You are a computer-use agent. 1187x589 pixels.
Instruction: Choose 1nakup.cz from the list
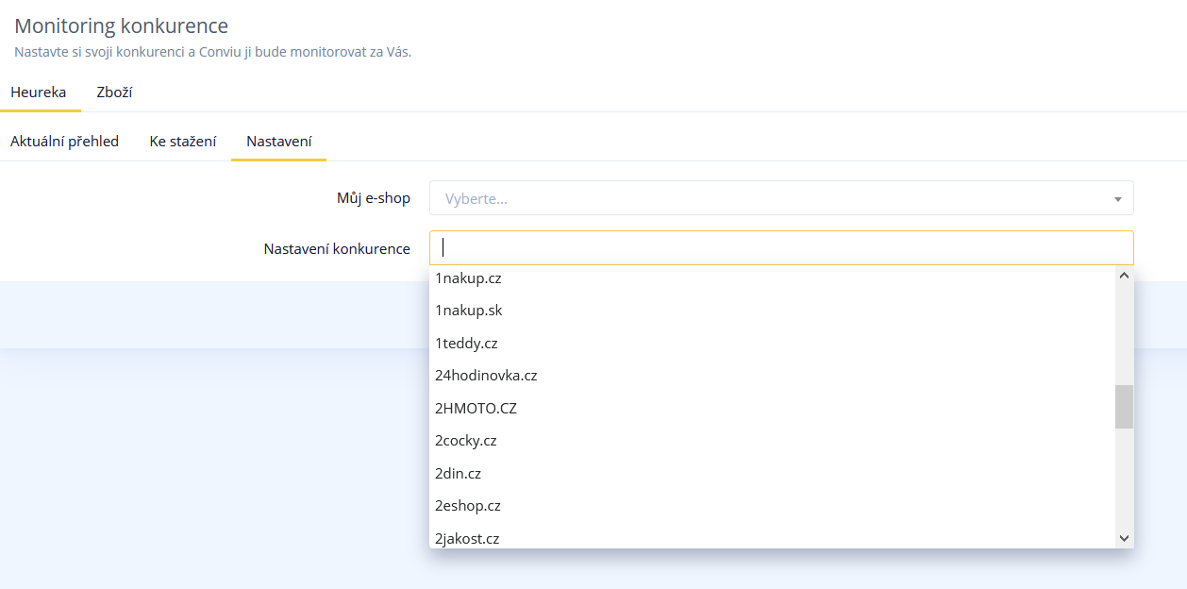(466, 278)
